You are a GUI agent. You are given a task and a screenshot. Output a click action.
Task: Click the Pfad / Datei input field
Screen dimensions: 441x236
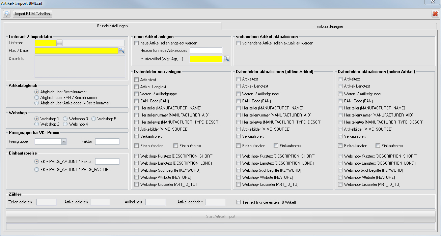point(76,50)
